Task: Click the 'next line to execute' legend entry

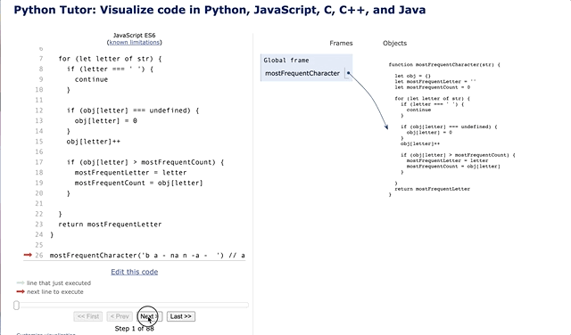Action: (x=55, y=291)
